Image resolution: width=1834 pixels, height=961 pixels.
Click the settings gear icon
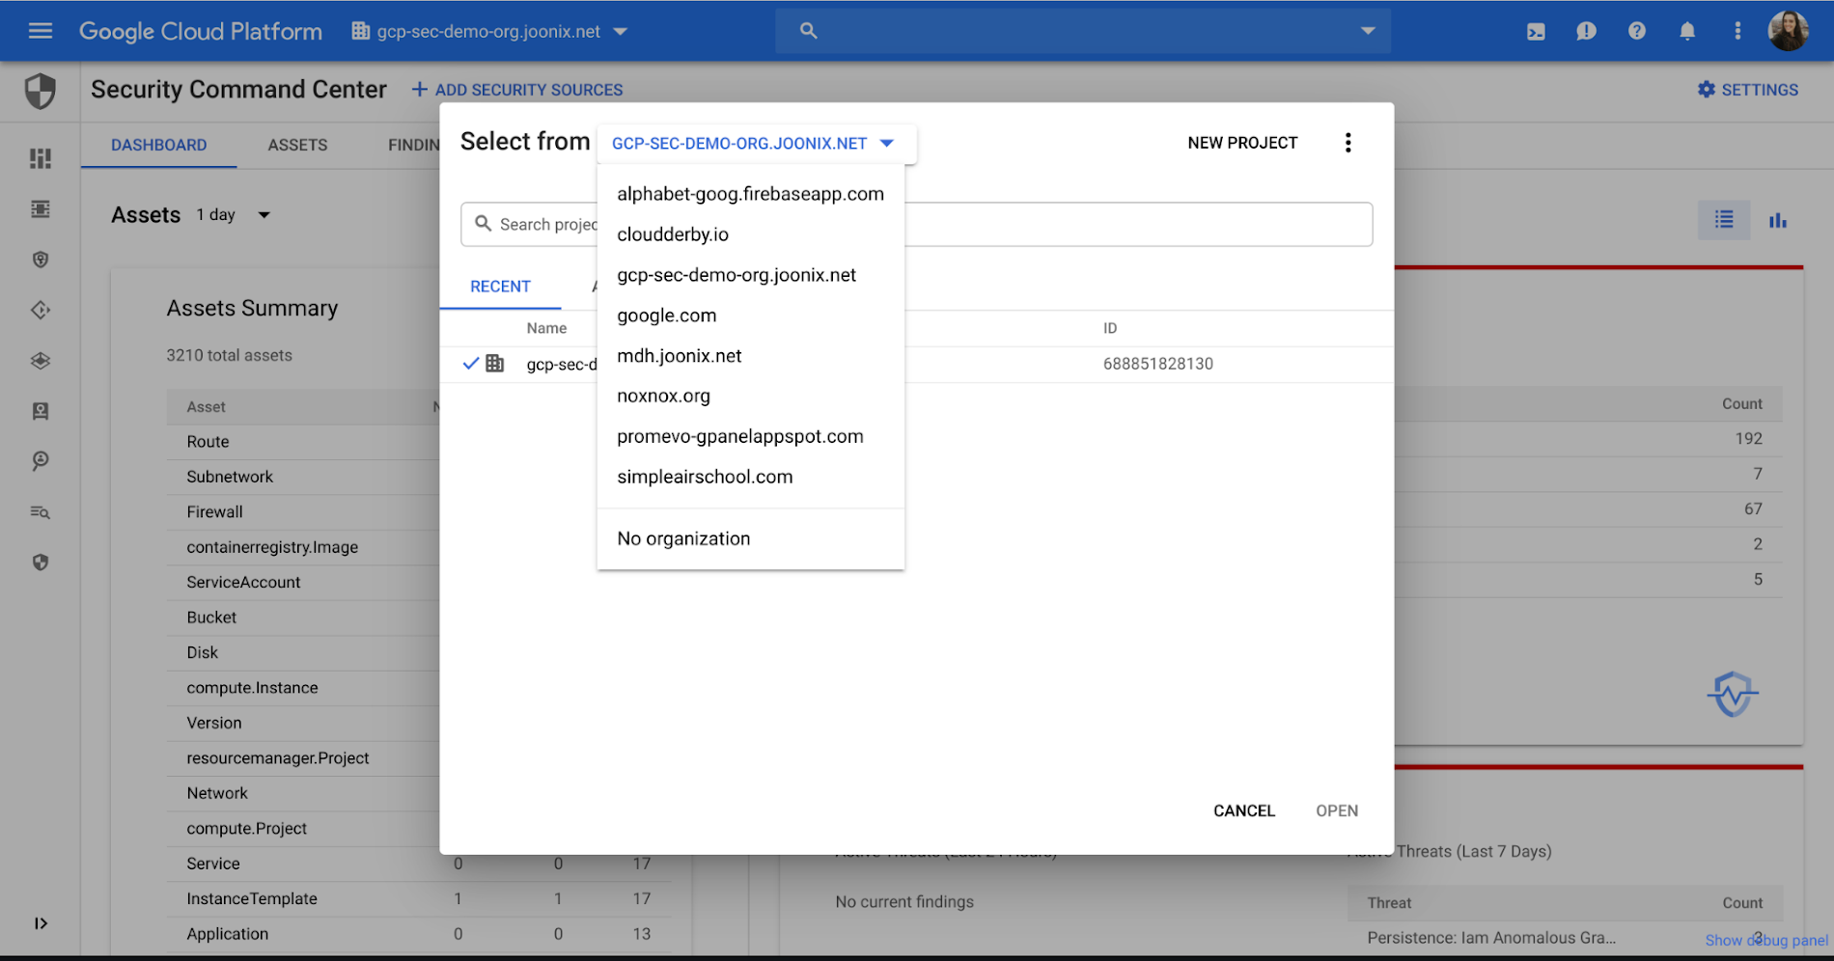[1707, 90]
